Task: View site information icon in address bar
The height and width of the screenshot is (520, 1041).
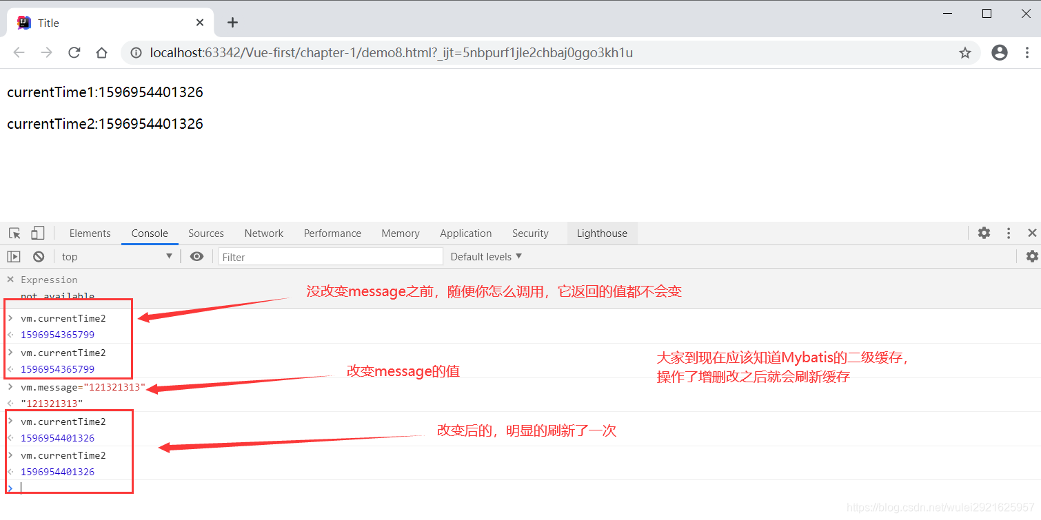Action: (x=136, y=53)
